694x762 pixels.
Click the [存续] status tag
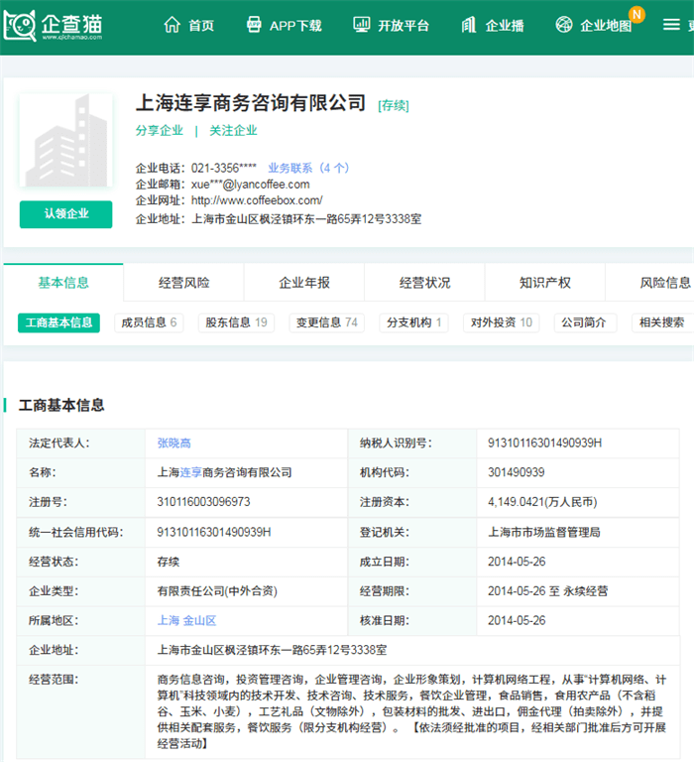pos(394,105)
